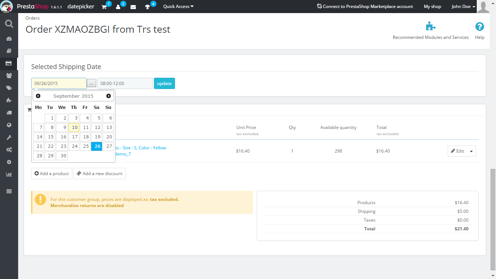
Task: Choose September 6 in the datepicker
Action: 108,118
